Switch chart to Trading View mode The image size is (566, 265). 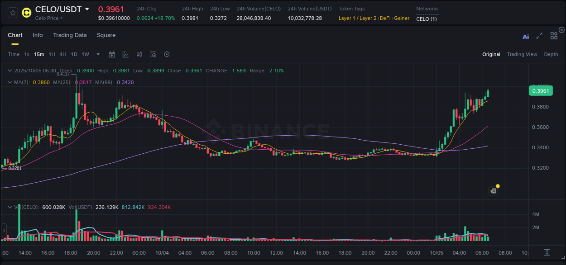(522, 54)
